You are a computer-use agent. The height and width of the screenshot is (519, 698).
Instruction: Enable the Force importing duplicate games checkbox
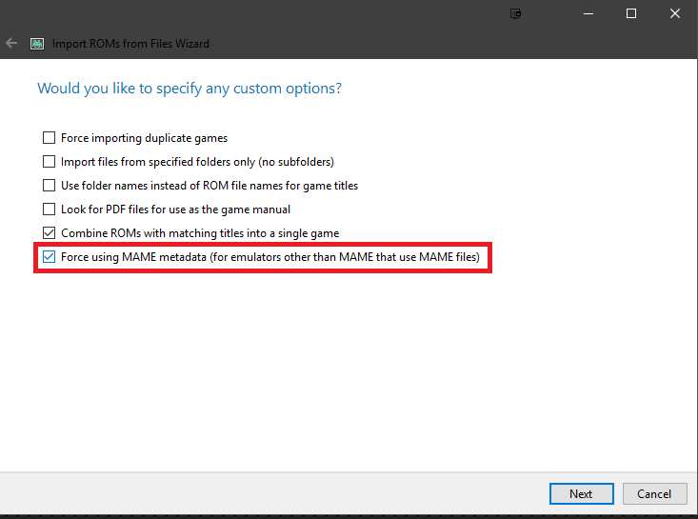pyautogui.click(x=49, y=137)
